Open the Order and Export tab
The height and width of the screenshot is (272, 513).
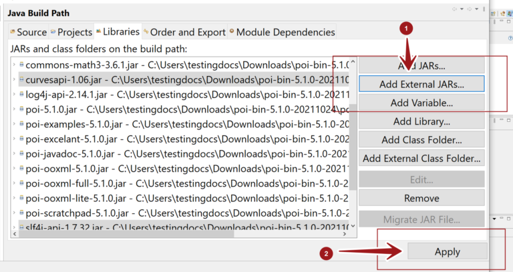pos(184,32)
